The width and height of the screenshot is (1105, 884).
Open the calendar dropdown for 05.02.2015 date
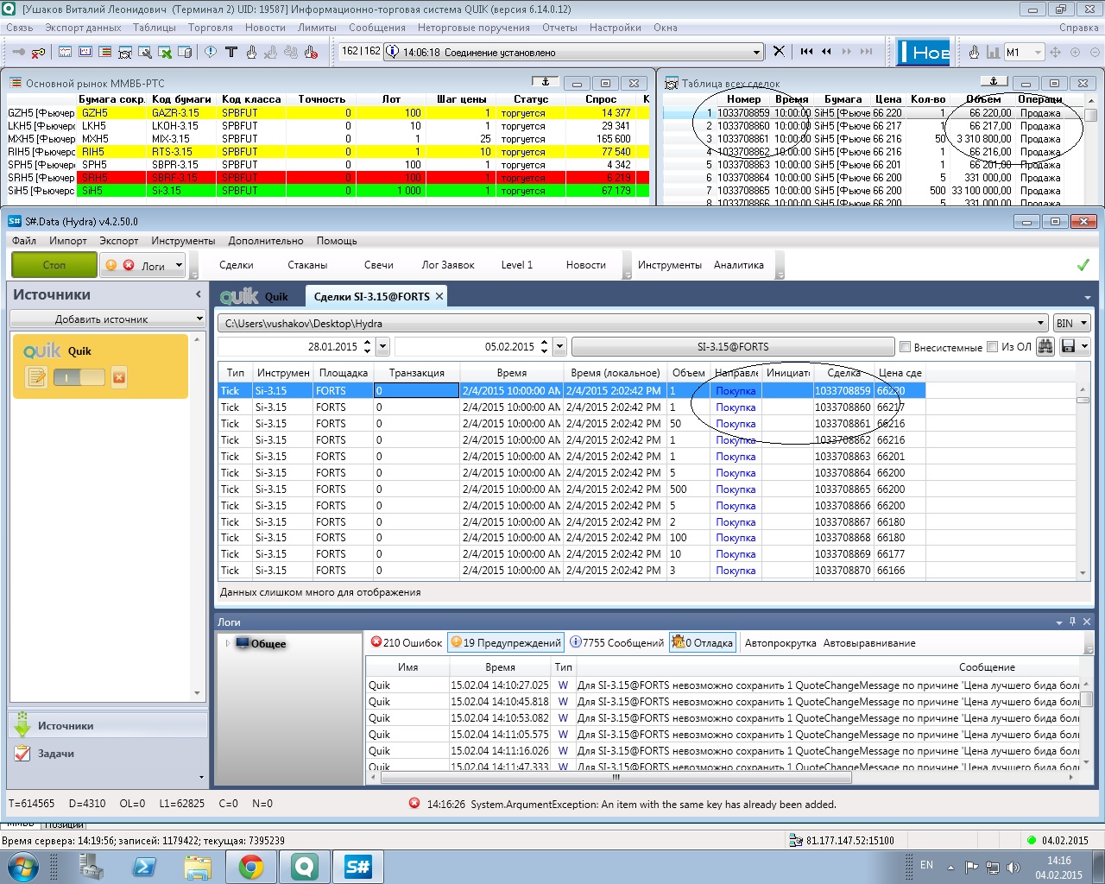(559, 346)
